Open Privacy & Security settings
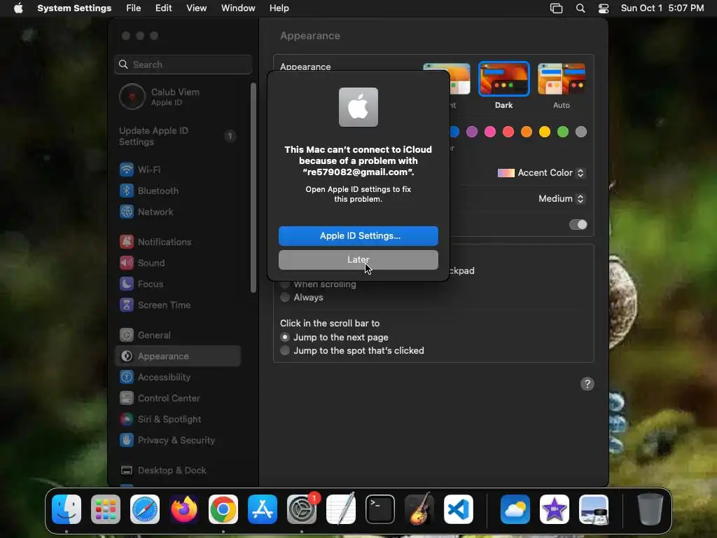This screenshot has height=538, width=717. point(178,441)
